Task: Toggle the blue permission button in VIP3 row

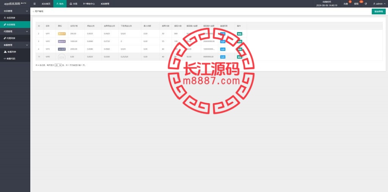Action: tap(223, 49)
